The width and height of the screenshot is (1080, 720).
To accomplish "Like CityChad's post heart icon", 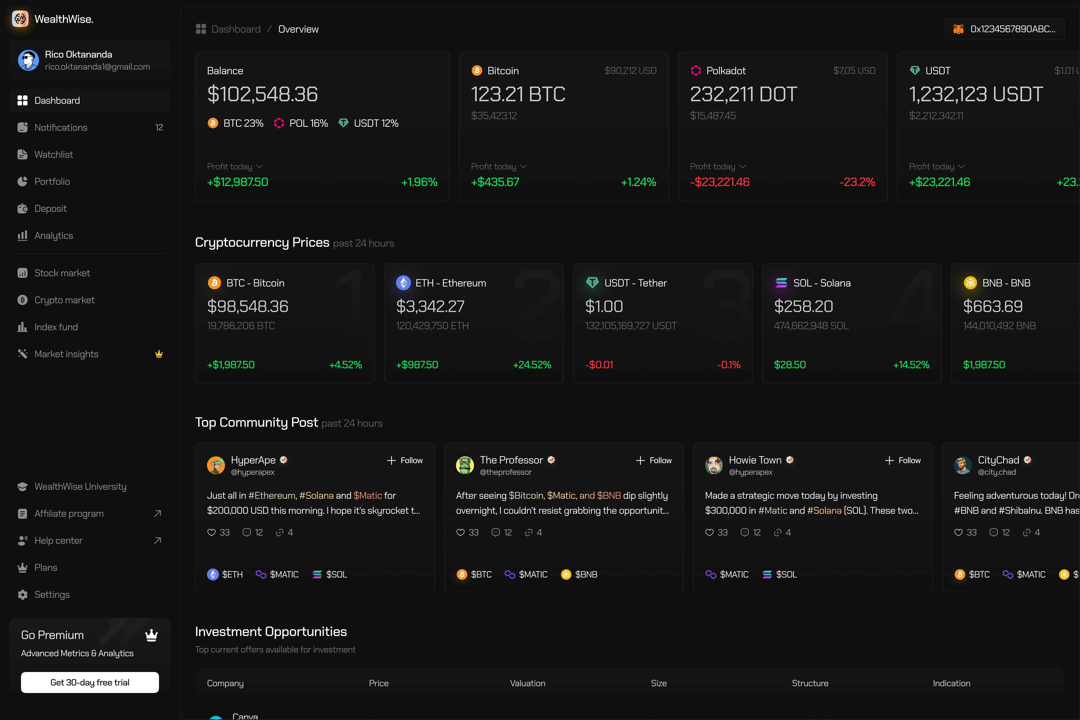I will [x=958, y=532].
